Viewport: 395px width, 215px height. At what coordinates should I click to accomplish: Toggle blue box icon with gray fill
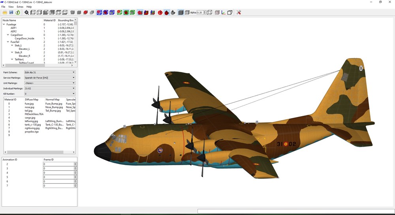112,12
